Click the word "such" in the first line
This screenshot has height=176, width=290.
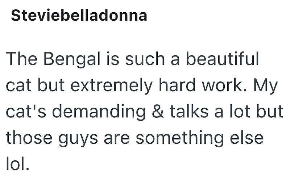(145, 59)
